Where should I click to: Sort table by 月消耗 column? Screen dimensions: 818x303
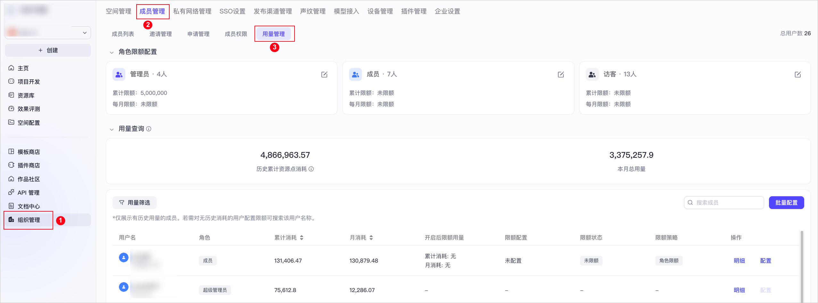click(371, 238)
